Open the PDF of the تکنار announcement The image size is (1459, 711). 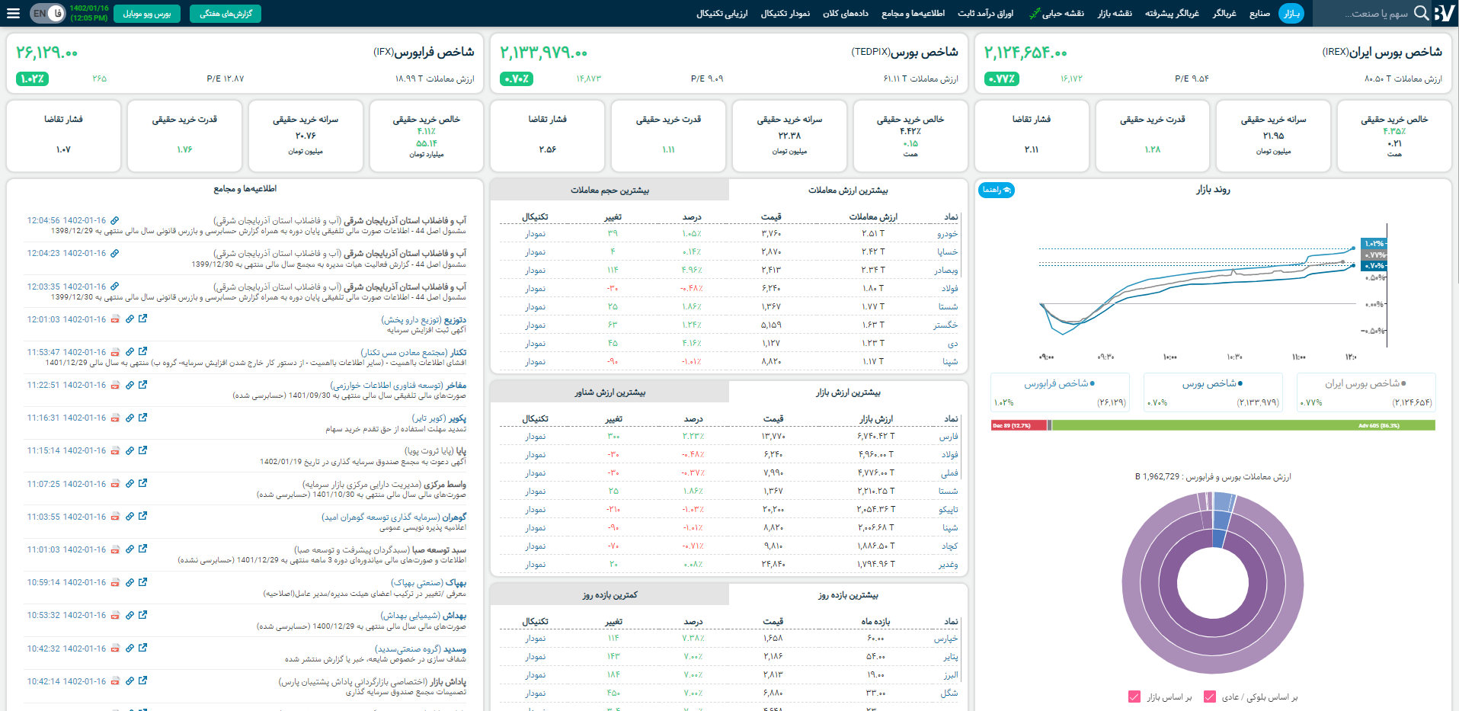point(115,352)
